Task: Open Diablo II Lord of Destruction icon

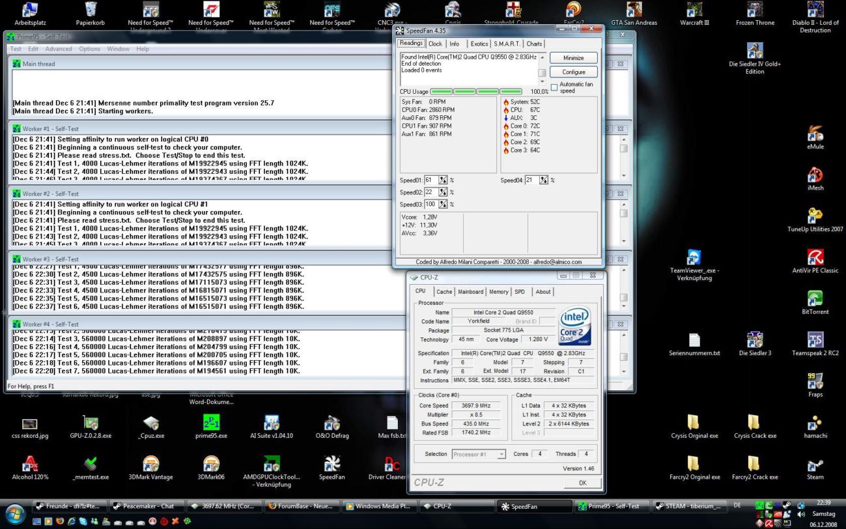Action: [x=815, y=18]
